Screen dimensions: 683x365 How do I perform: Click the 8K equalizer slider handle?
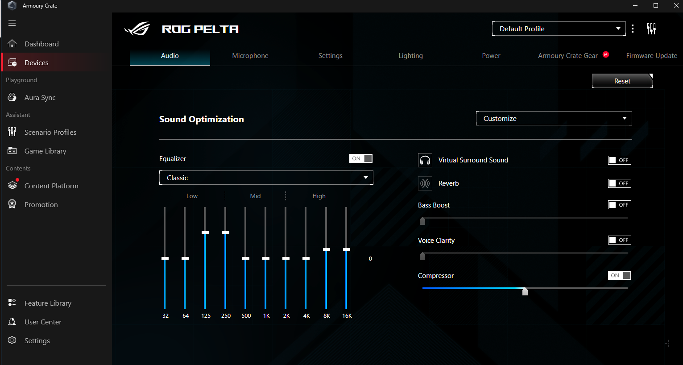pyautogui.click(x=327, y=249)
